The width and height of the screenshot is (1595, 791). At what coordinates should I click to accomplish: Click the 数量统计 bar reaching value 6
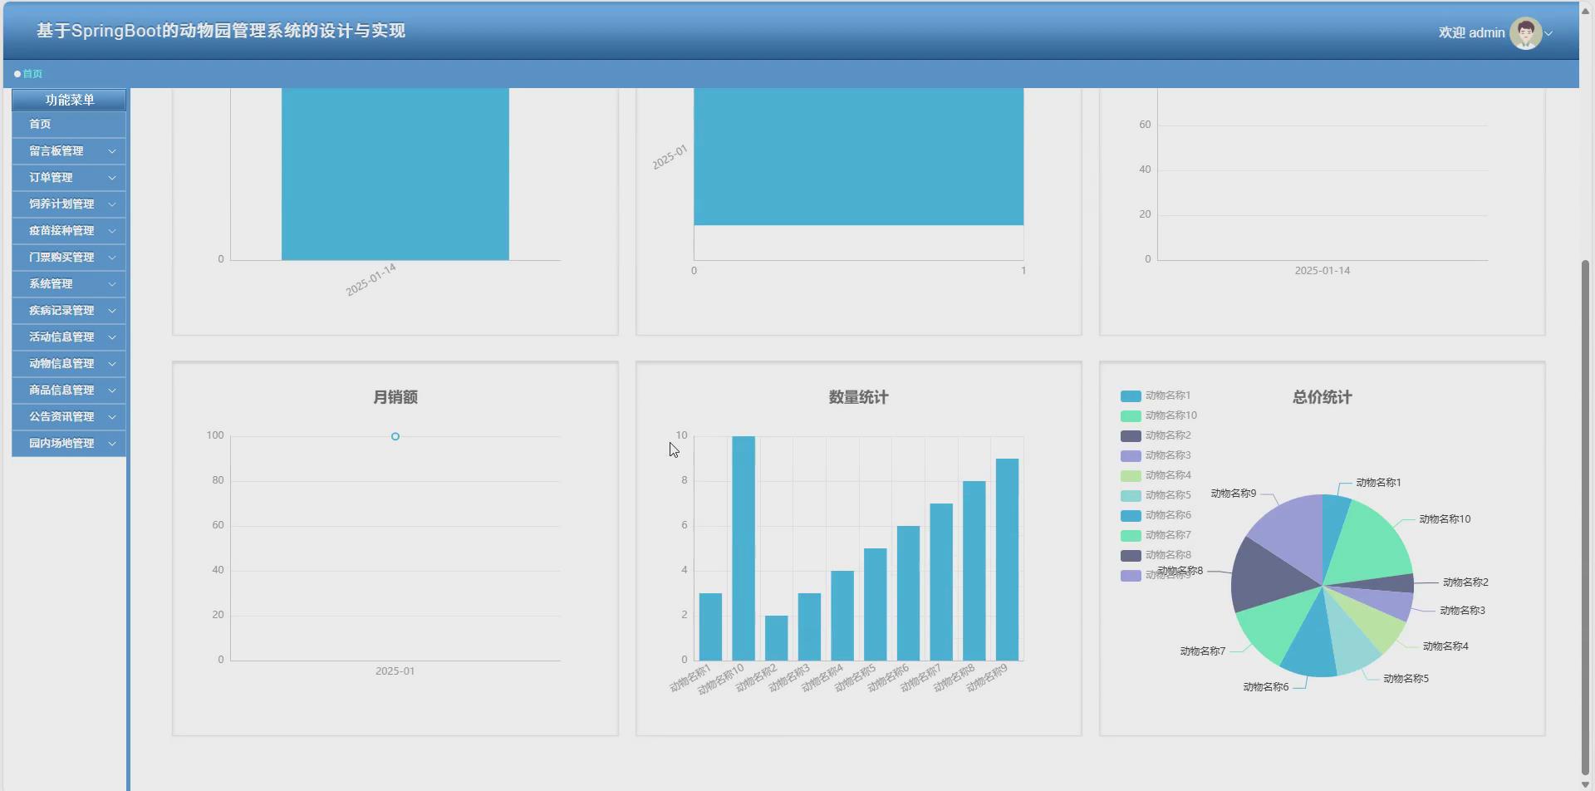pyautogui.click(x=908, y=593)
